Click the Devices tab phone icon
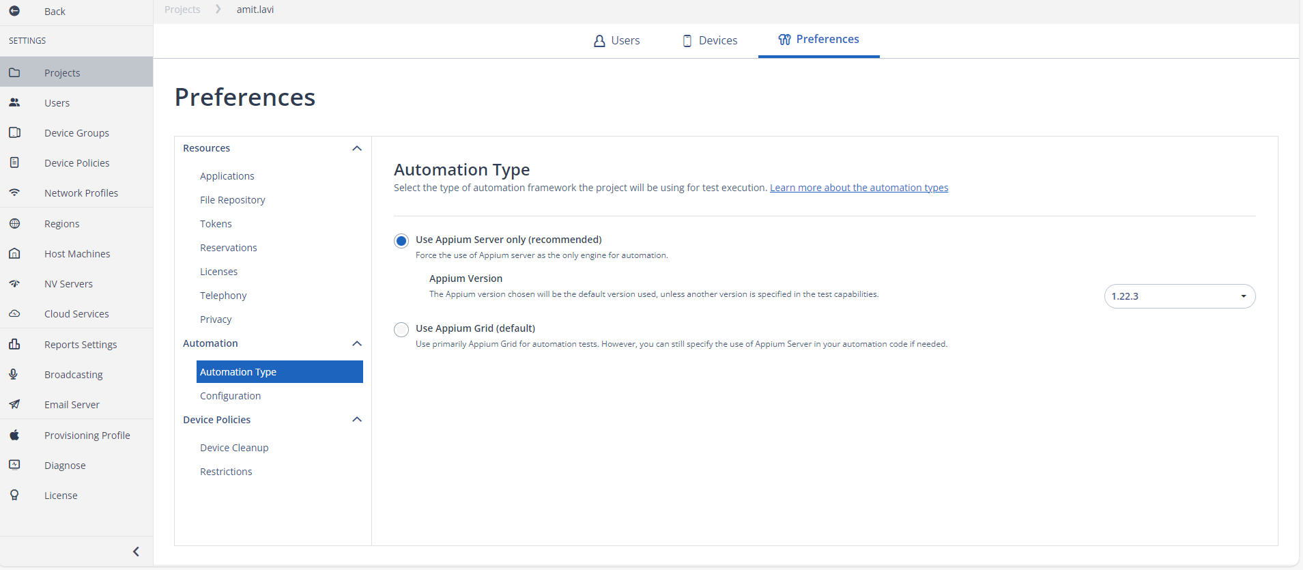The width and height of the screenshot is (1303, 570). coord(687,41)
